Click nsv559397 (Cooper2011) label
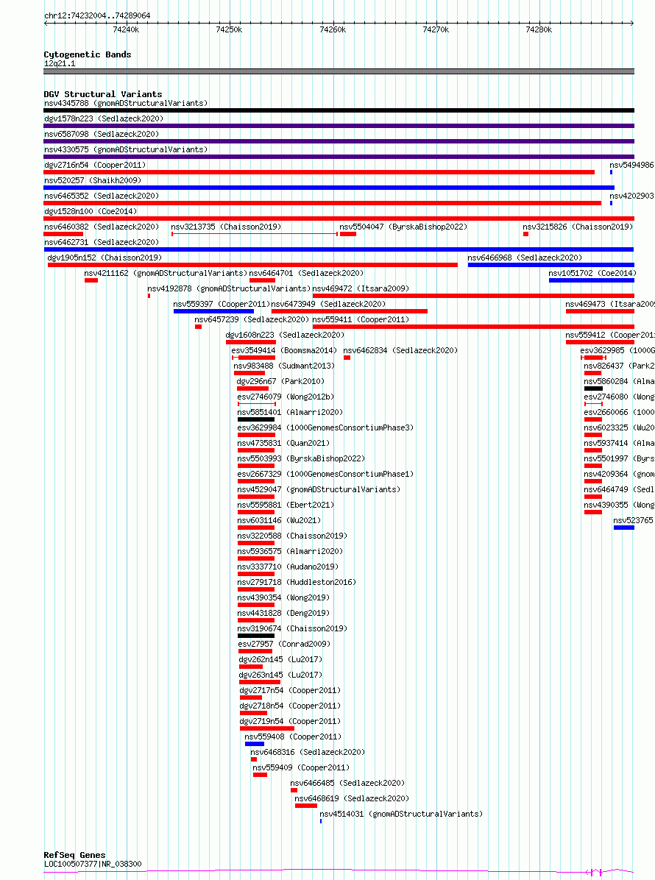The width and height of the screenshot is (655, 880). pos(222,304)
